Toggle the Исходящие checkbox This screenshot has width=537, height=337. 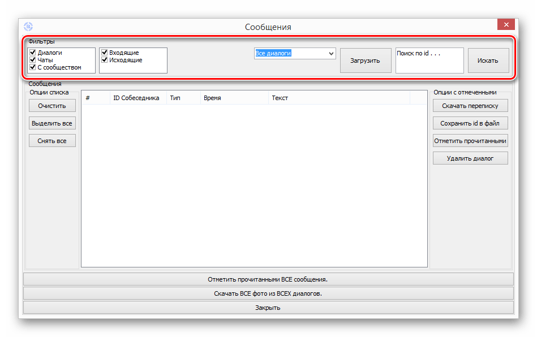click(x=105, y=60)
